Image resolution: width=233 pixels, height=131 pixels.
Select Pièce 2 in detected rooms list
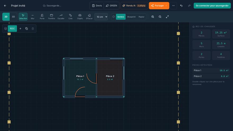tap(211, 76)
